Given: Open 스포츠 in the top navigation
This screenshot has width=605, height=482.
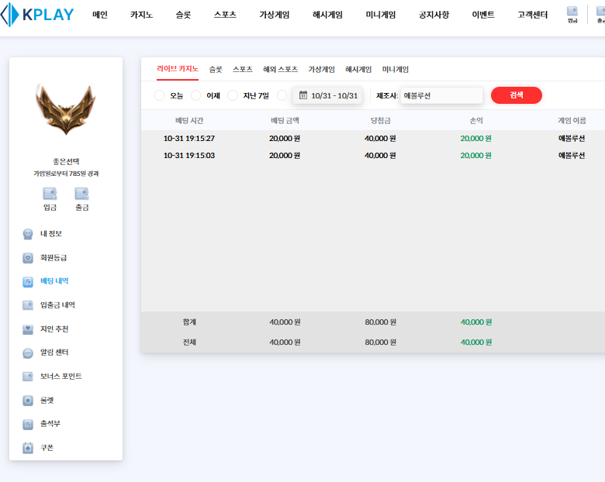Looking at the screenshot, I should pyautogui.click(x=226, y=15).
